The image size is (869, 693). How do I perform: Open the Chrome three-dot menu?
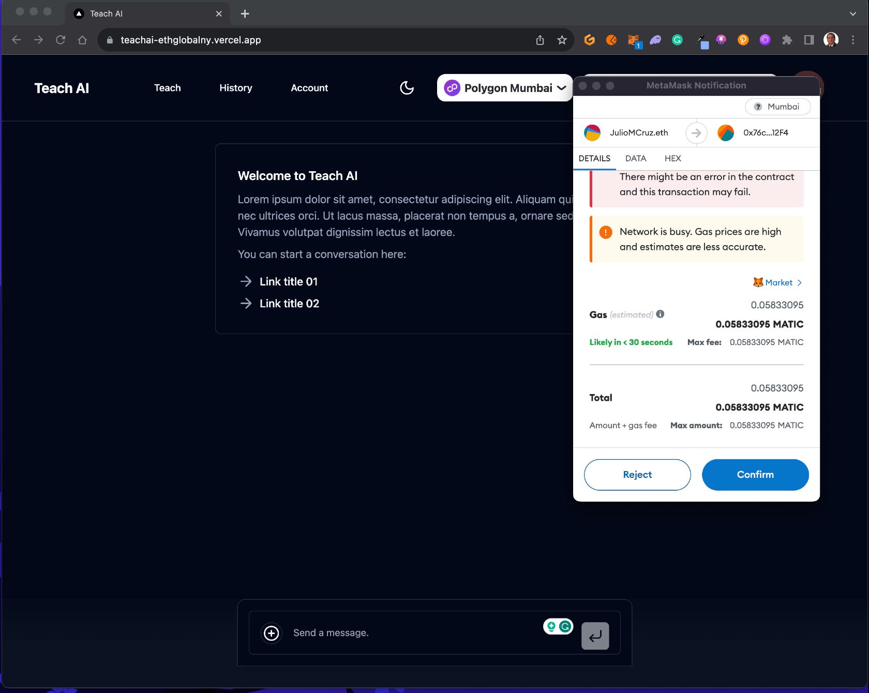tap(853, 40)
